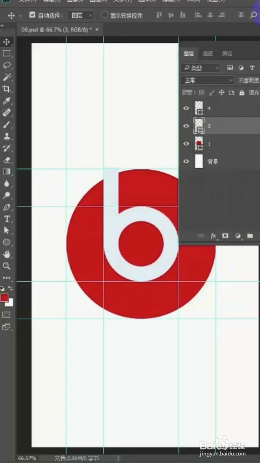Image resolution: width=260 pixels, height=463 pixels.
Task: Change the screen mode
Action: pyautogui.click(x=6, y=327)
